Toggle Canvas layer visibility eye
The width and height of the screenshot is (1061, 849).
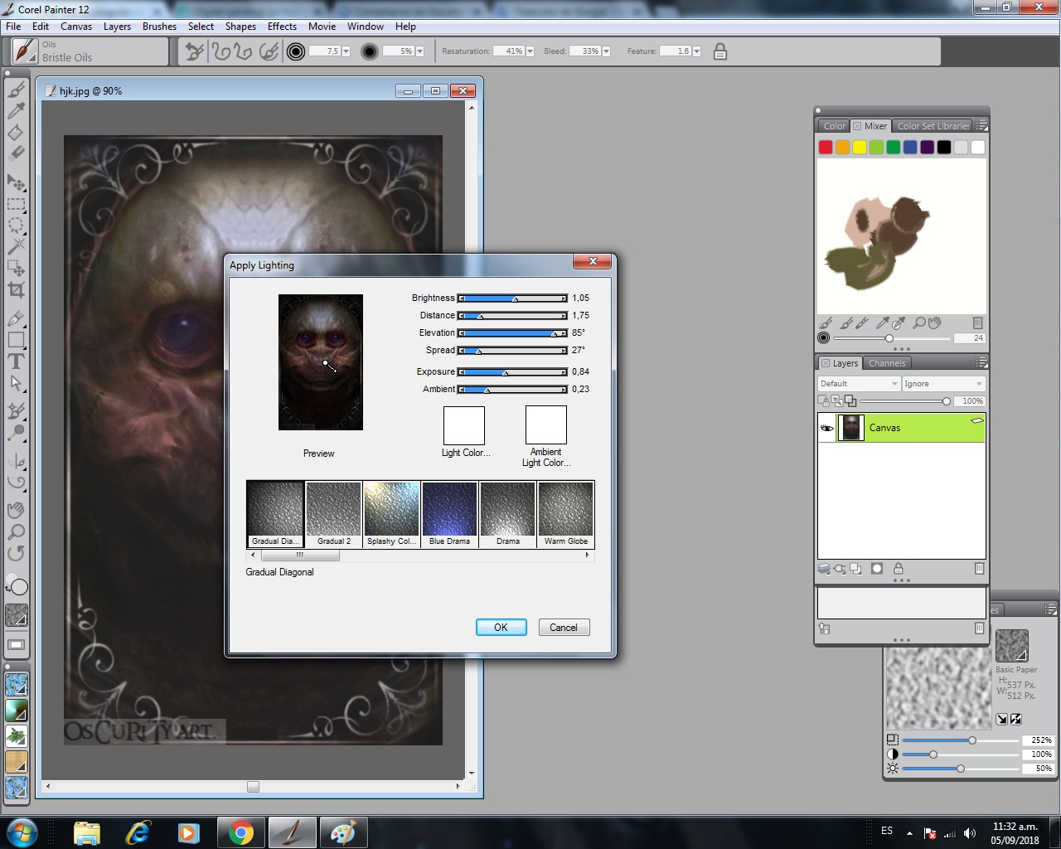(x=827, y=428)
